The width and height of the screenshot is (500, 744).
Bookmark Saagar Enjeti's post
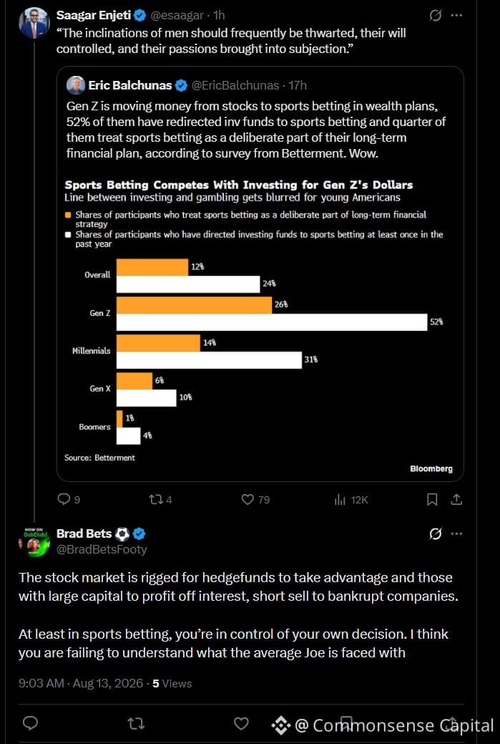432,500
